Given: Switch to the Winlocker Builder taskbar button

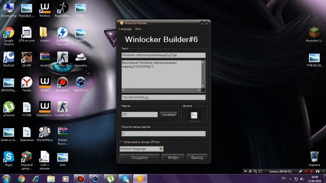Looking at the screenshot, I should [140, 178].
